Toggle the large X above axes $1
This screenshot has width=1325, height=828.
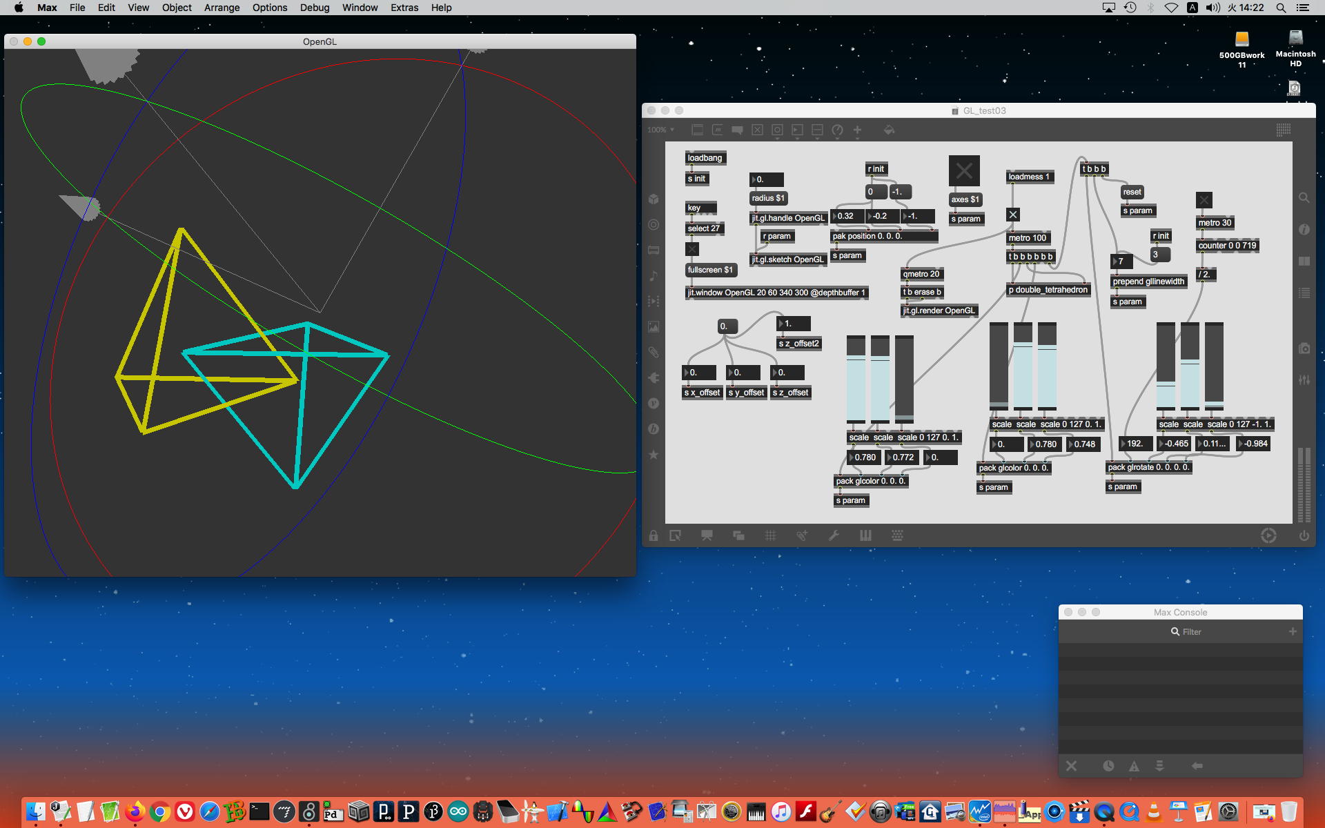(964, 170)
